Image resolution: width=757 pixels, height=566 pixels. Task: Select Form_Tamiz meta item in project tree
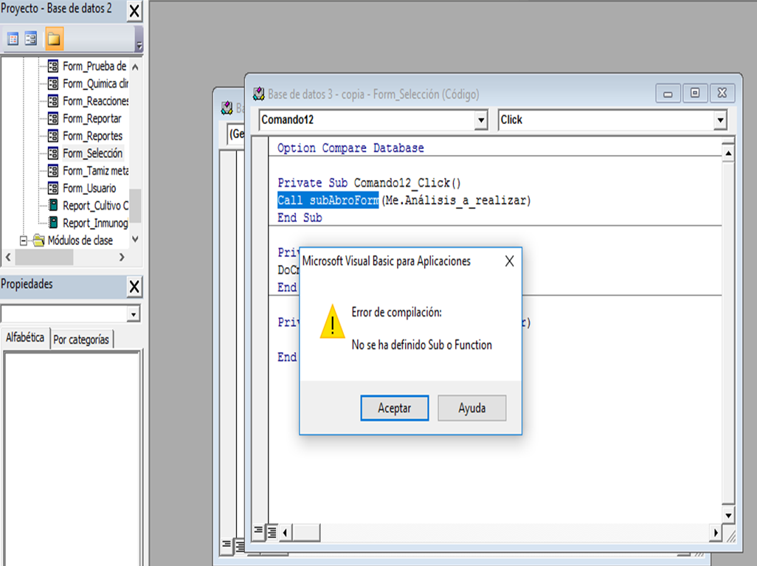tap(96, 170)
